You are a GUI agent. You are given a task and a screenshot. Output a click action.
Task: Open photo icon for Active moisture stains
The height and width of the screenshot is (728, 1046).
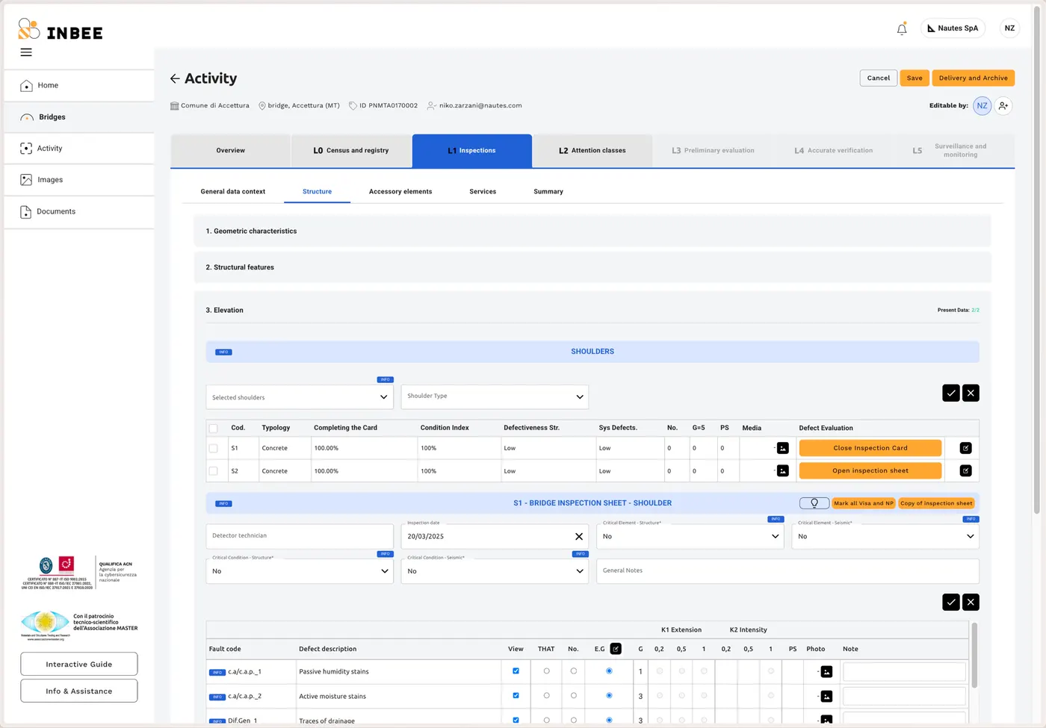[826, 697]
